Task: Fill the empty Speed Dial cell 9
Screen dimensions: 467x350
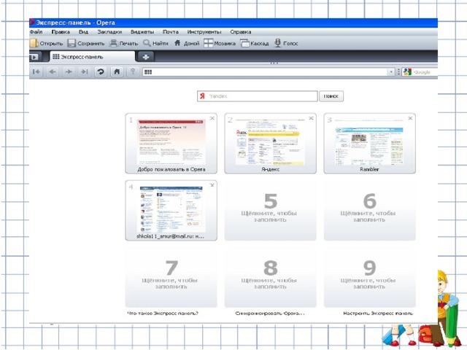Action: (x=370, y=277)
